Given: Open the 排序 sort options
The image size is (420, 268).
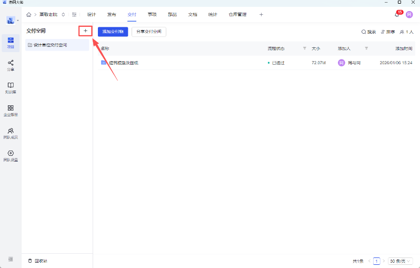Looking at the screenshot, I should point(388,32).
